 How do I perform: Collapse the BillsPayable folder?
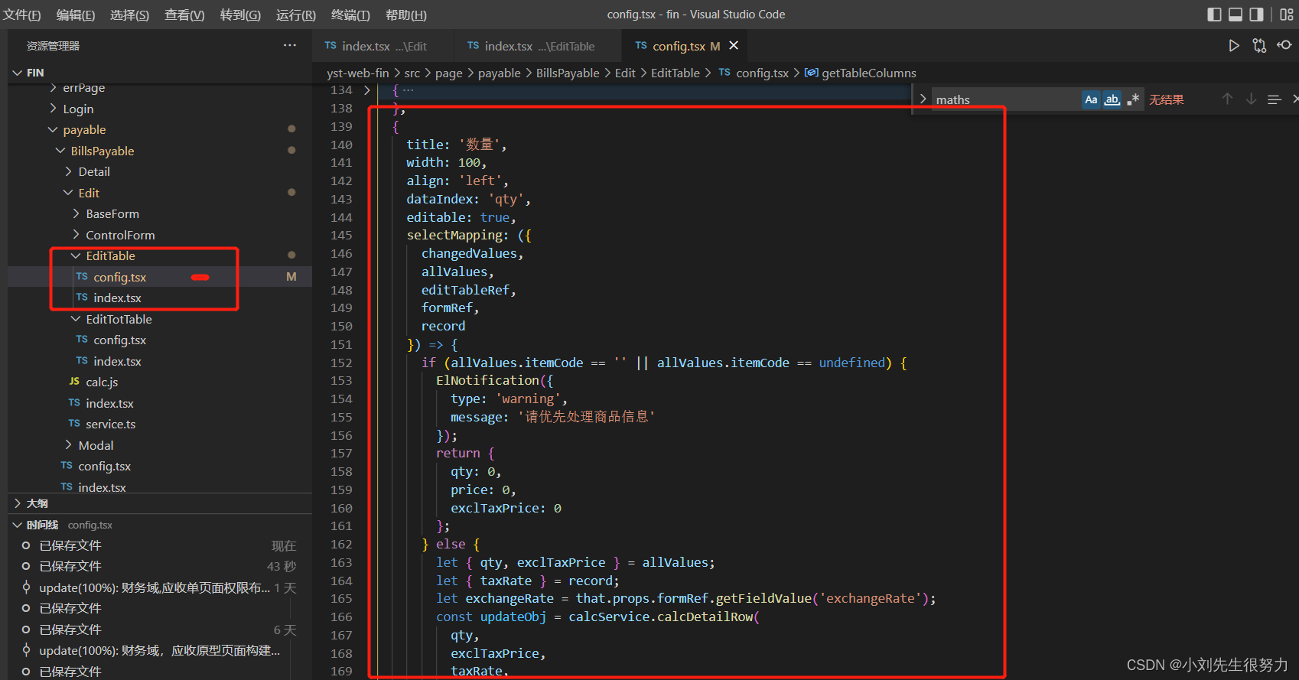[60, 151]
